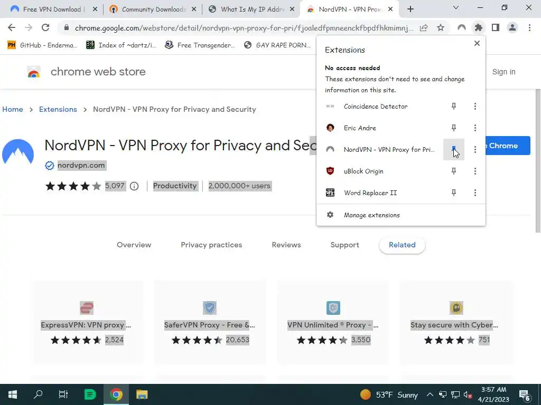Open the SaferVPN Proxy extension card
This screenshot has width=541, height=405.
[209, 322]
